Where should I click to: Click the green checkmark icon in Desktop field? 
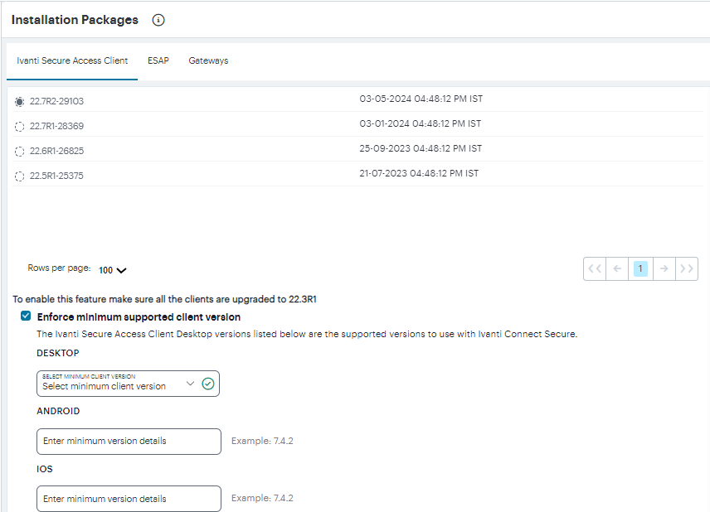(x=208, y=384)
